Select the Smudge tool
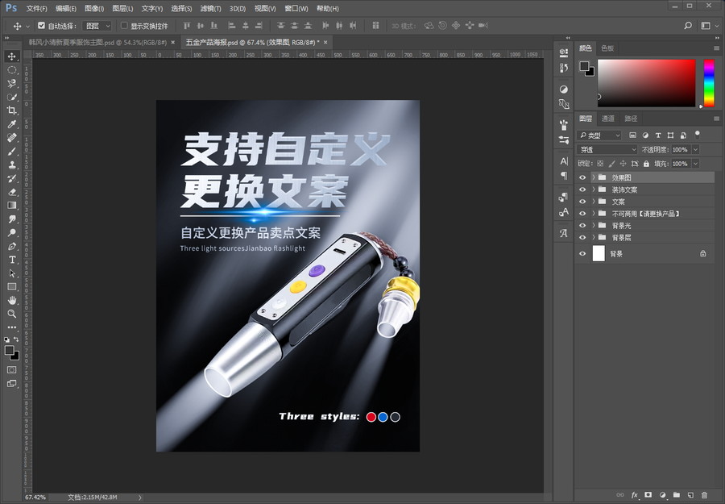This screenshot has width=725, height=504. tap(11, 219)
